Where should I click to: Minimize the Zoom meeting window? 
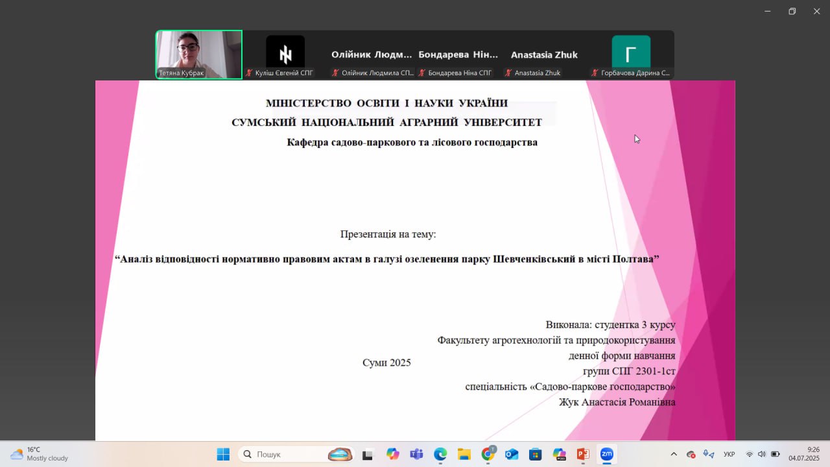(768, 11)
